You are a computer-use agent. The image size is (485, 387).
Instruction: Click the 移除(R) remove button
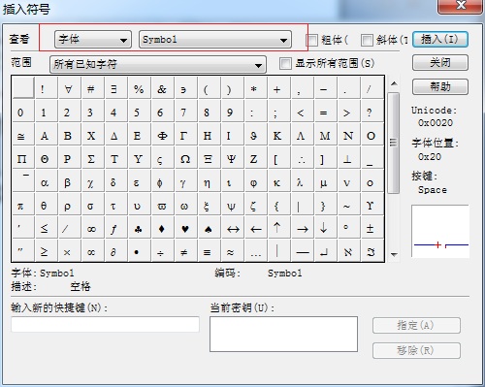[x=416, y=350]
